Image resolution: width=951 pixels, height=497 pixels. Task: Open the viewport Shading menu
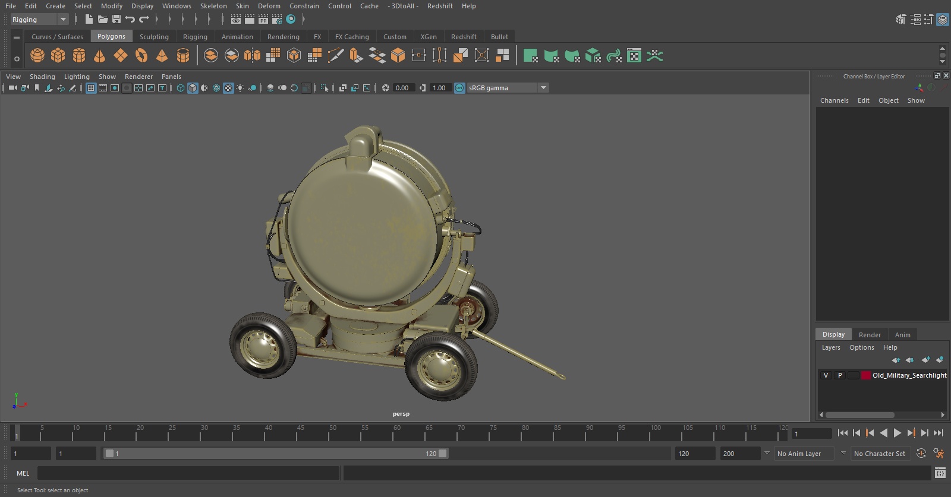(x=42, y=77)
